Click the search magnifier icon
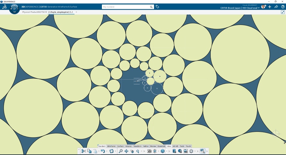The image size is (286, 155). point(151,7)
